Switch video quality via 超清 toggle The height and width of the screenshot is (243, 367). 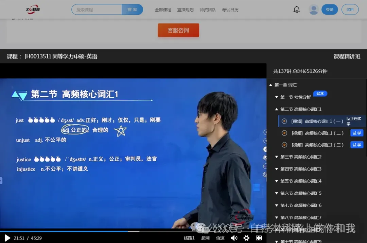point(206,238)
